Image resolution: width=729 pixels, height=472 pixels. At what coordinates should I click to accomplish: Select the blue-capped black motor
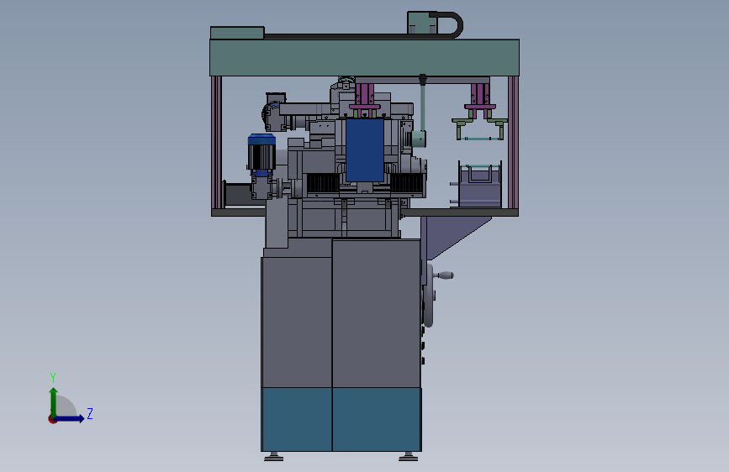click(261, 152)
